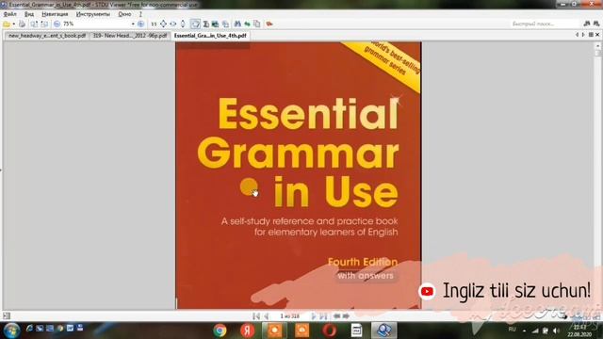This screenshot has height=339, width=603.
Task: Go to next page button
Action: [x=314, y=316]
